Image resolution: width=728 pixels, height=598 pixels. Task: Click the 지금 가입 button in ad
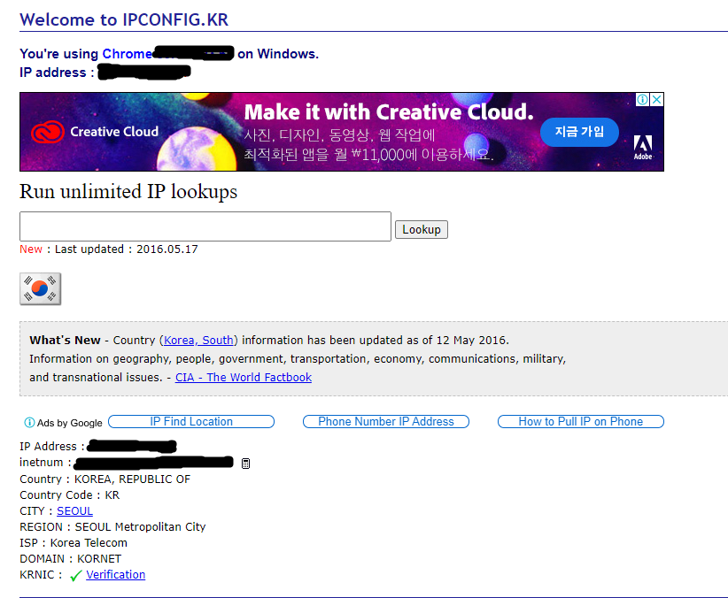pyautogui.click(x=579, y=132)
